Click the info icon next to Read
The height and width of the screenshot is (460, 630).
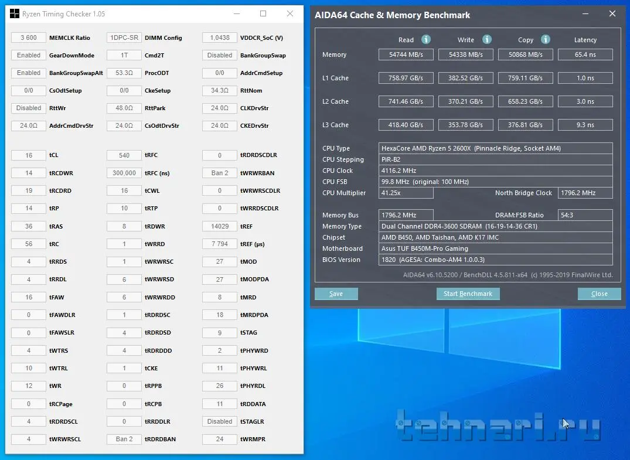tap(426, 39)
